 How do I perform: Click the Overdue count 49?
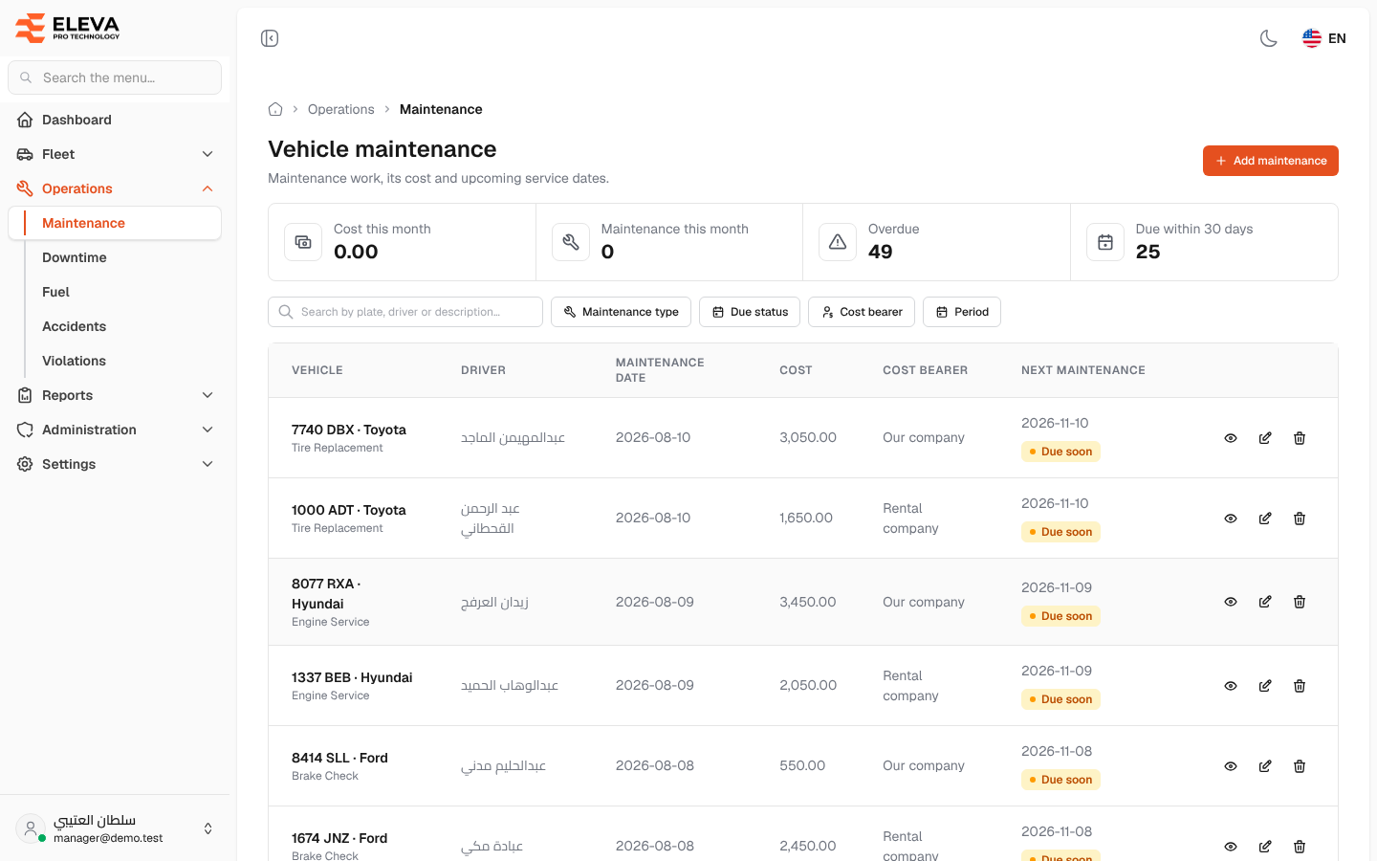(880, 252)
